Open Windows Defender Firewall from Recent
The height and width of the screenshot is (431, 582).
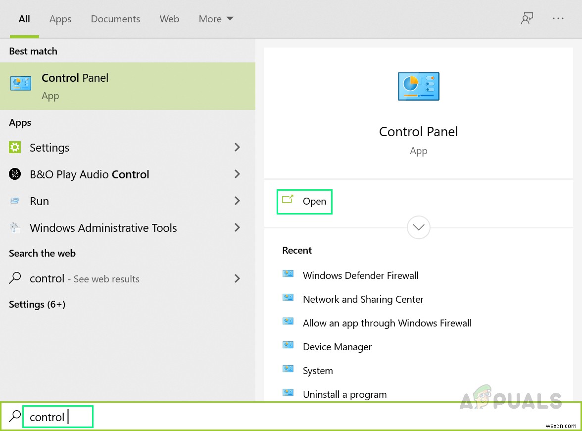click(360, 275)
